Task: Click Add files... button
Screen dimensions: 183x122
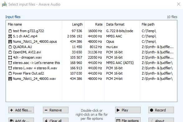Action: click(x=21, y=110)
